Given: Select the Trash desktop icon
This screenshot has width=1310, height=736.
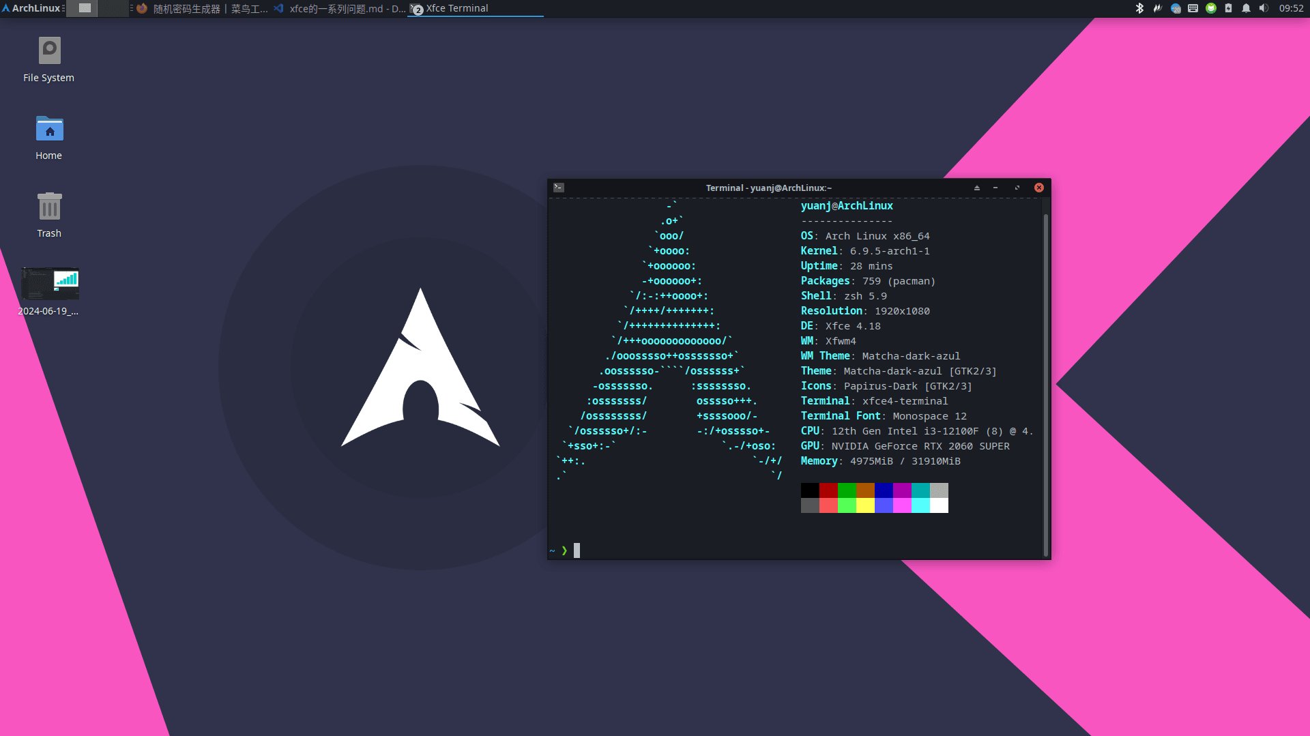Looking at the screenshot, I should [x=49, y=215].
